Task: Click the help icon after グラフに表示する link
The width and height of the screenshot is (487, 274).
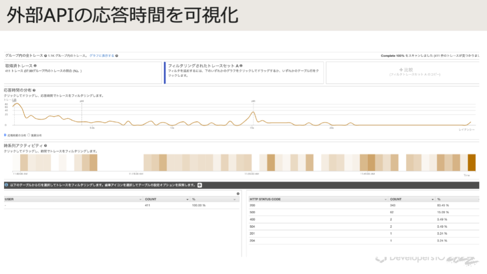Action: (x=117, y=56)
